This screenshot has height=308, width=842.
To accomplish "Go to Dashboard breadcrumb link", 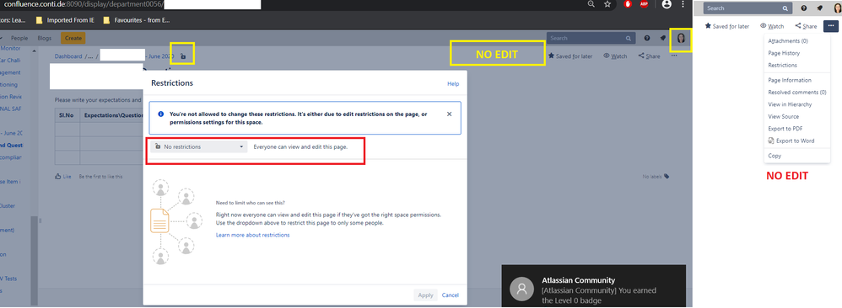I will [x=68, y=56].
